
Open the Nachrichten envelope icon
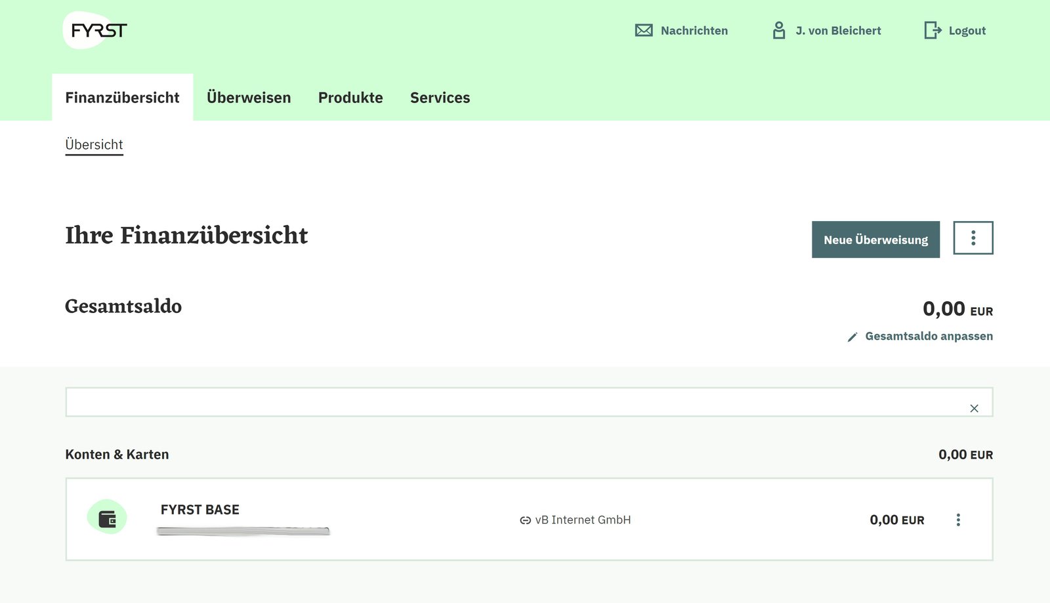coord(644,30)
